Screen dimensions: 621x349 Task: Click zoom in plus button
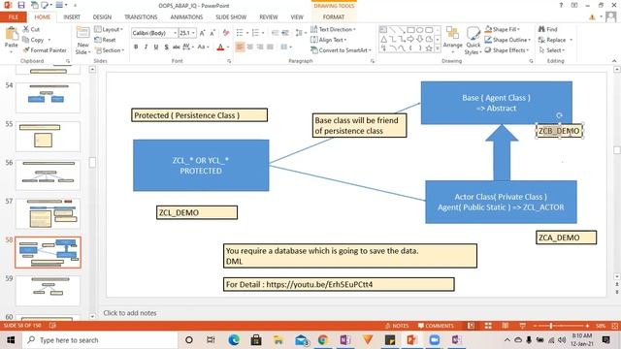click(x=587, y=326)
